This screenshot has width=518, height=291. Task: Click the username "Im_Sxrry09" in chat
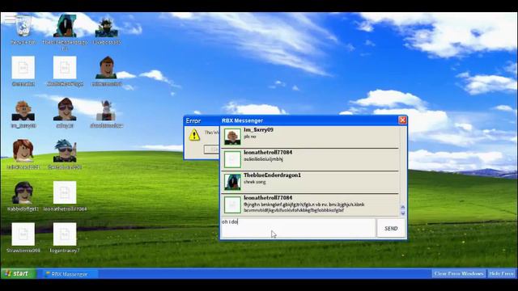(x=259, y=130)
